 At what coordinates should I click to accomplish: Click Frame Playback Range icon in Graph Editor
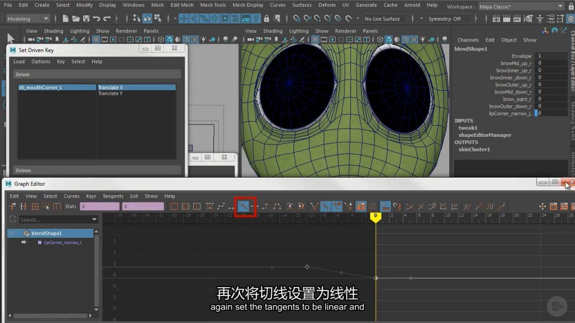185,206
